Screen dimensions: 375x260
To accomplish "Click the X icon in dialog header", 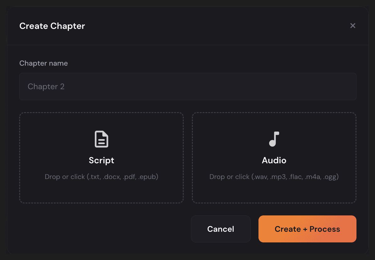I will click(353, 26).
